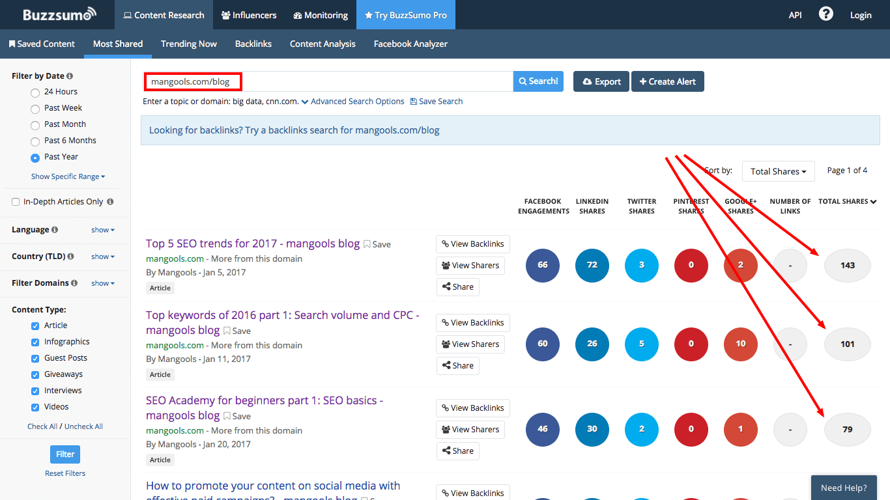This screenshot has width=890, height=500.
Task: Sort by the Total Shares column header
Action: (847, 202)
